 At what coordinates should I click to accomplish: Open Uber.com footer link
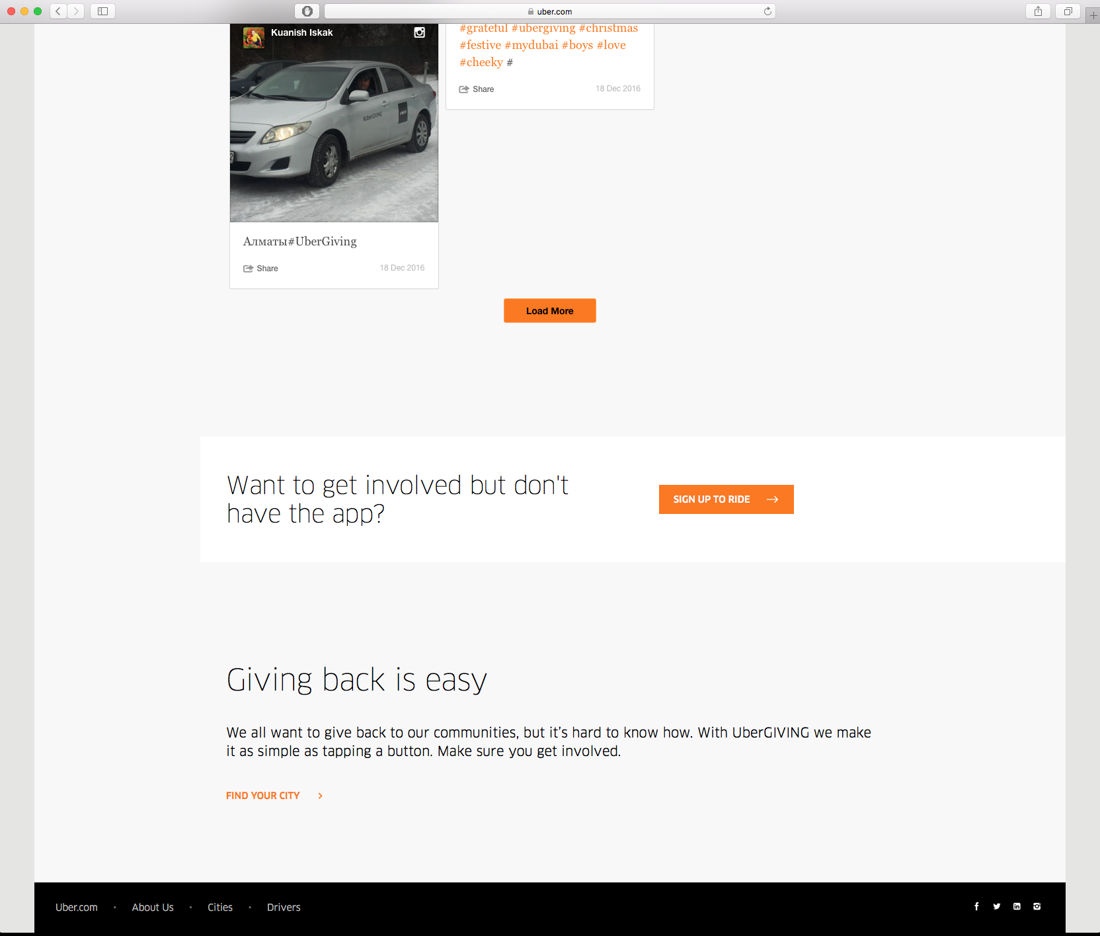[x=77, y=908]
